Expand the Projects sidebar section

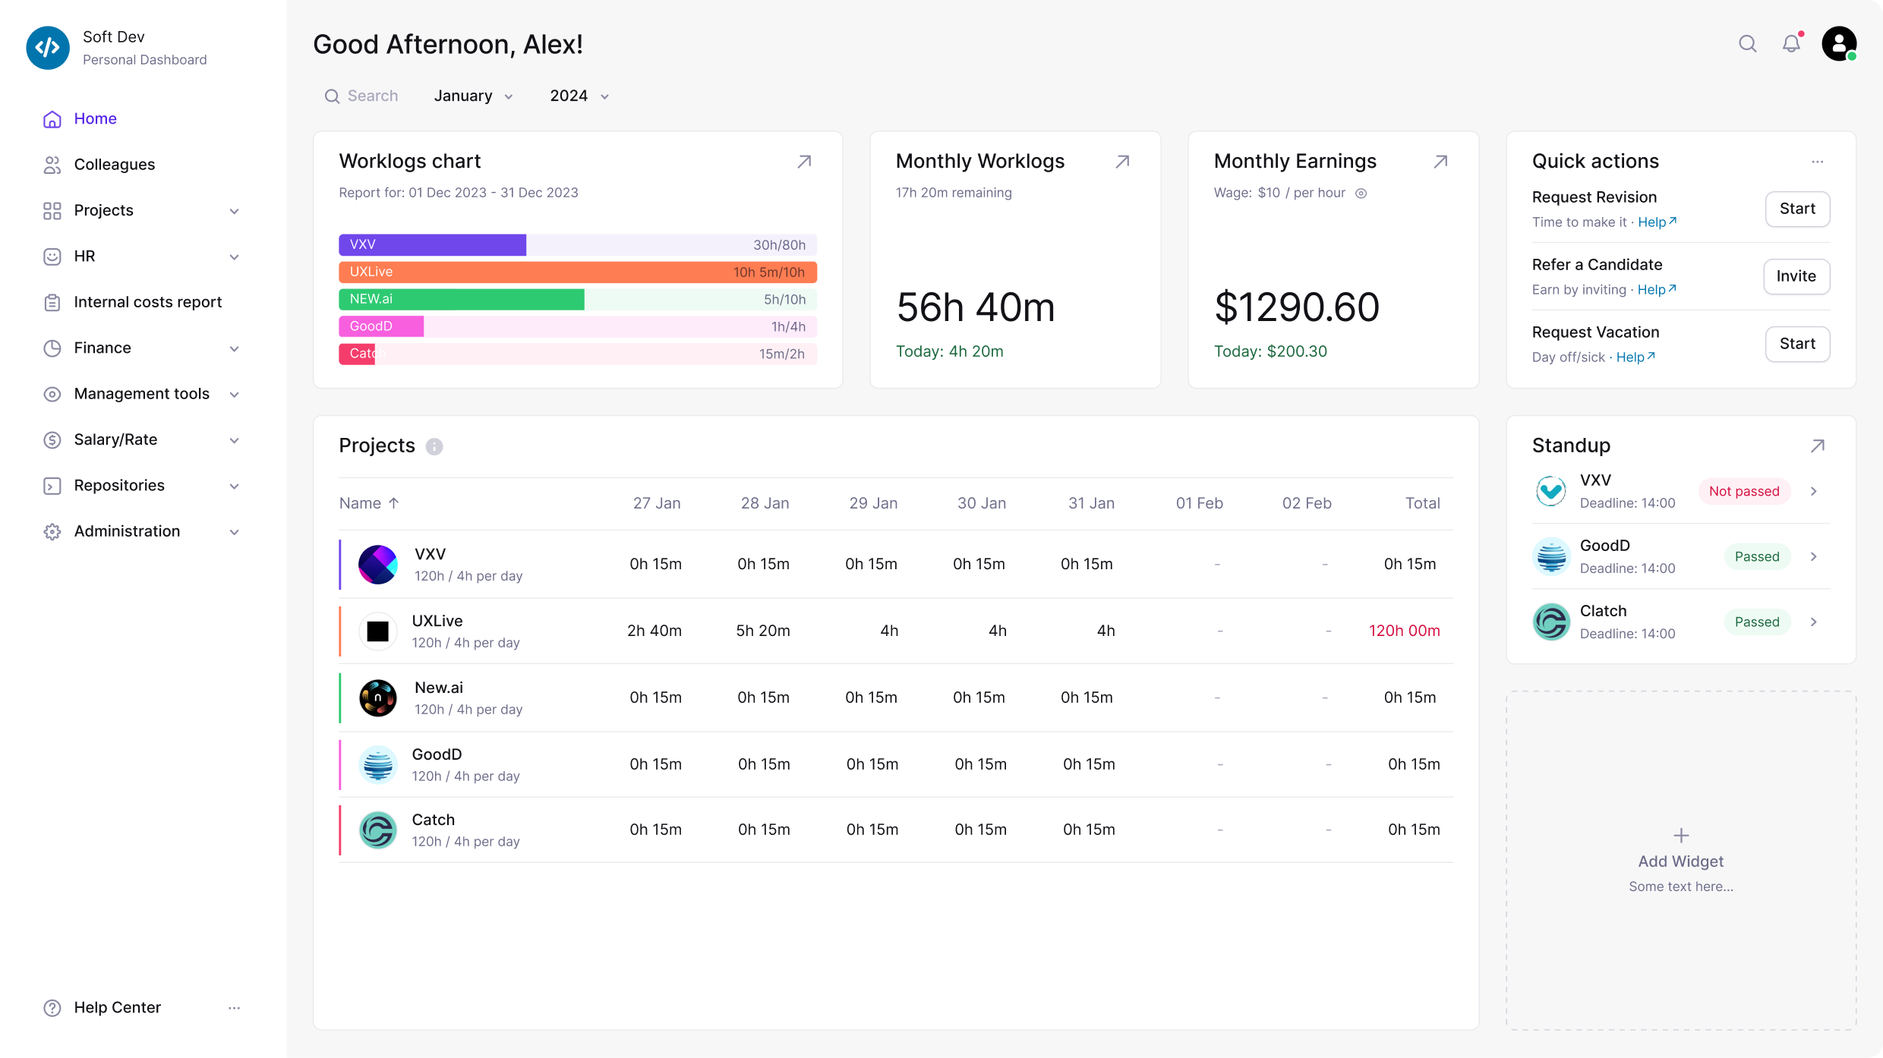point(235,210)
